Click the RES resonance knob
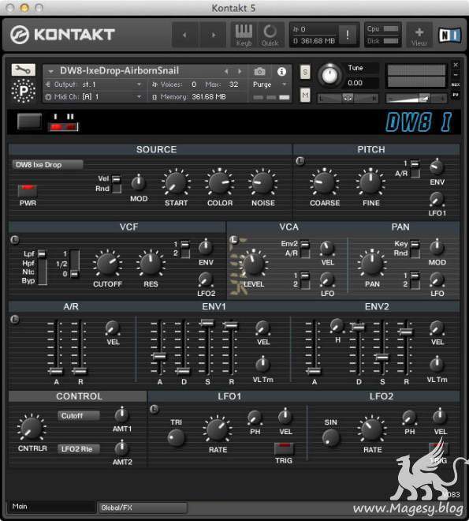Screen dimensions: 469x521 point(151,263)
